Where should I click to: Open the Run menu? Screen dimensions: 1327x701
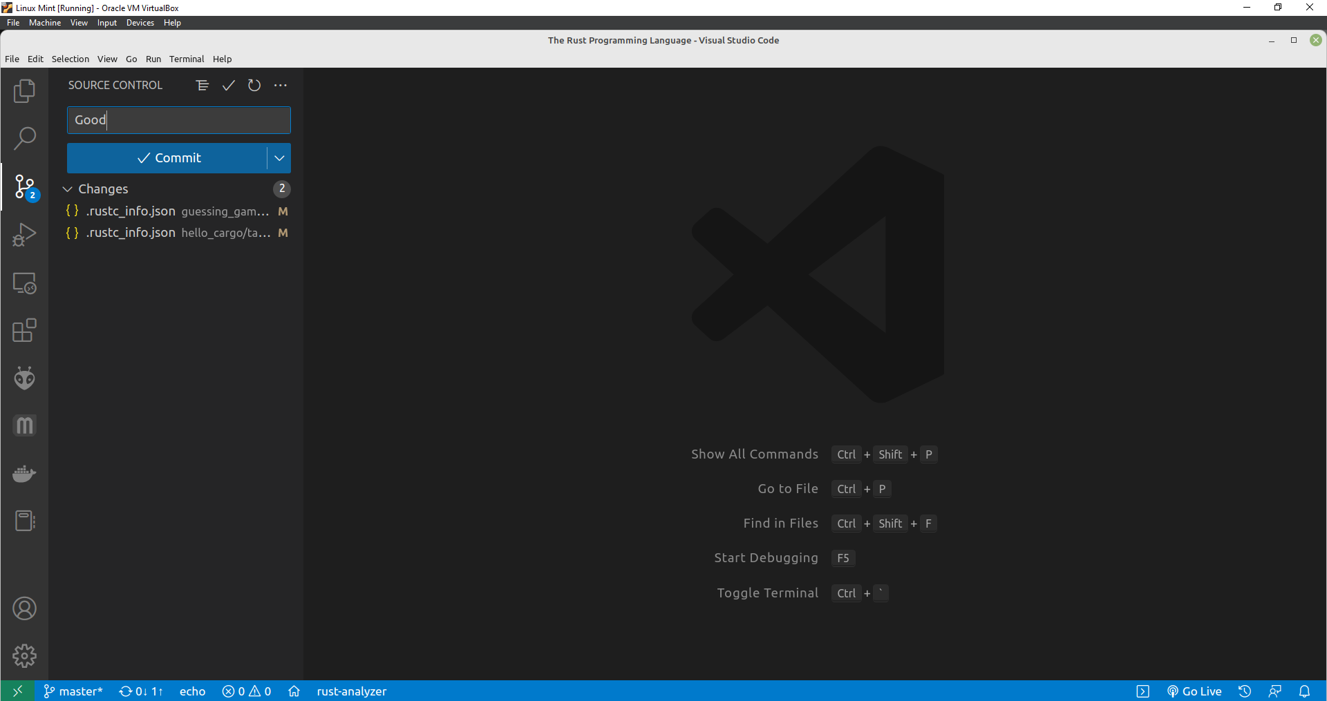[153, 59]
